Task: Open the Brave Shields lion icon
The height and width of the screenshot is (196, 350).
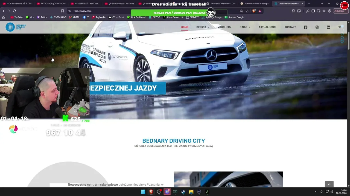Action: 254,11
